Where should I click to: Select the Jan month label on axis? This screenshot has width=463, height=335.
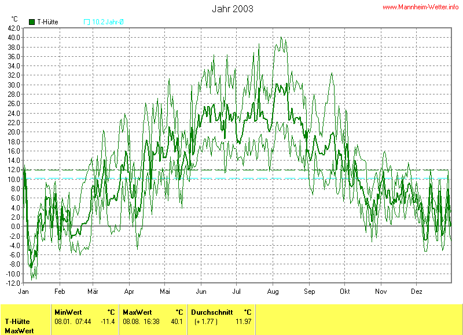(24, 291)
